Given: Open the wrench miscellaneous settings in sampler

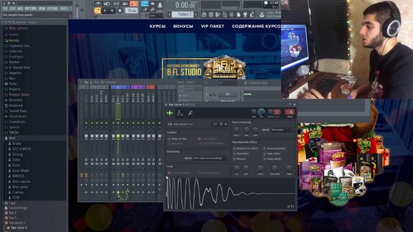Looking at the screenshot, I should [x=190, y=113].
